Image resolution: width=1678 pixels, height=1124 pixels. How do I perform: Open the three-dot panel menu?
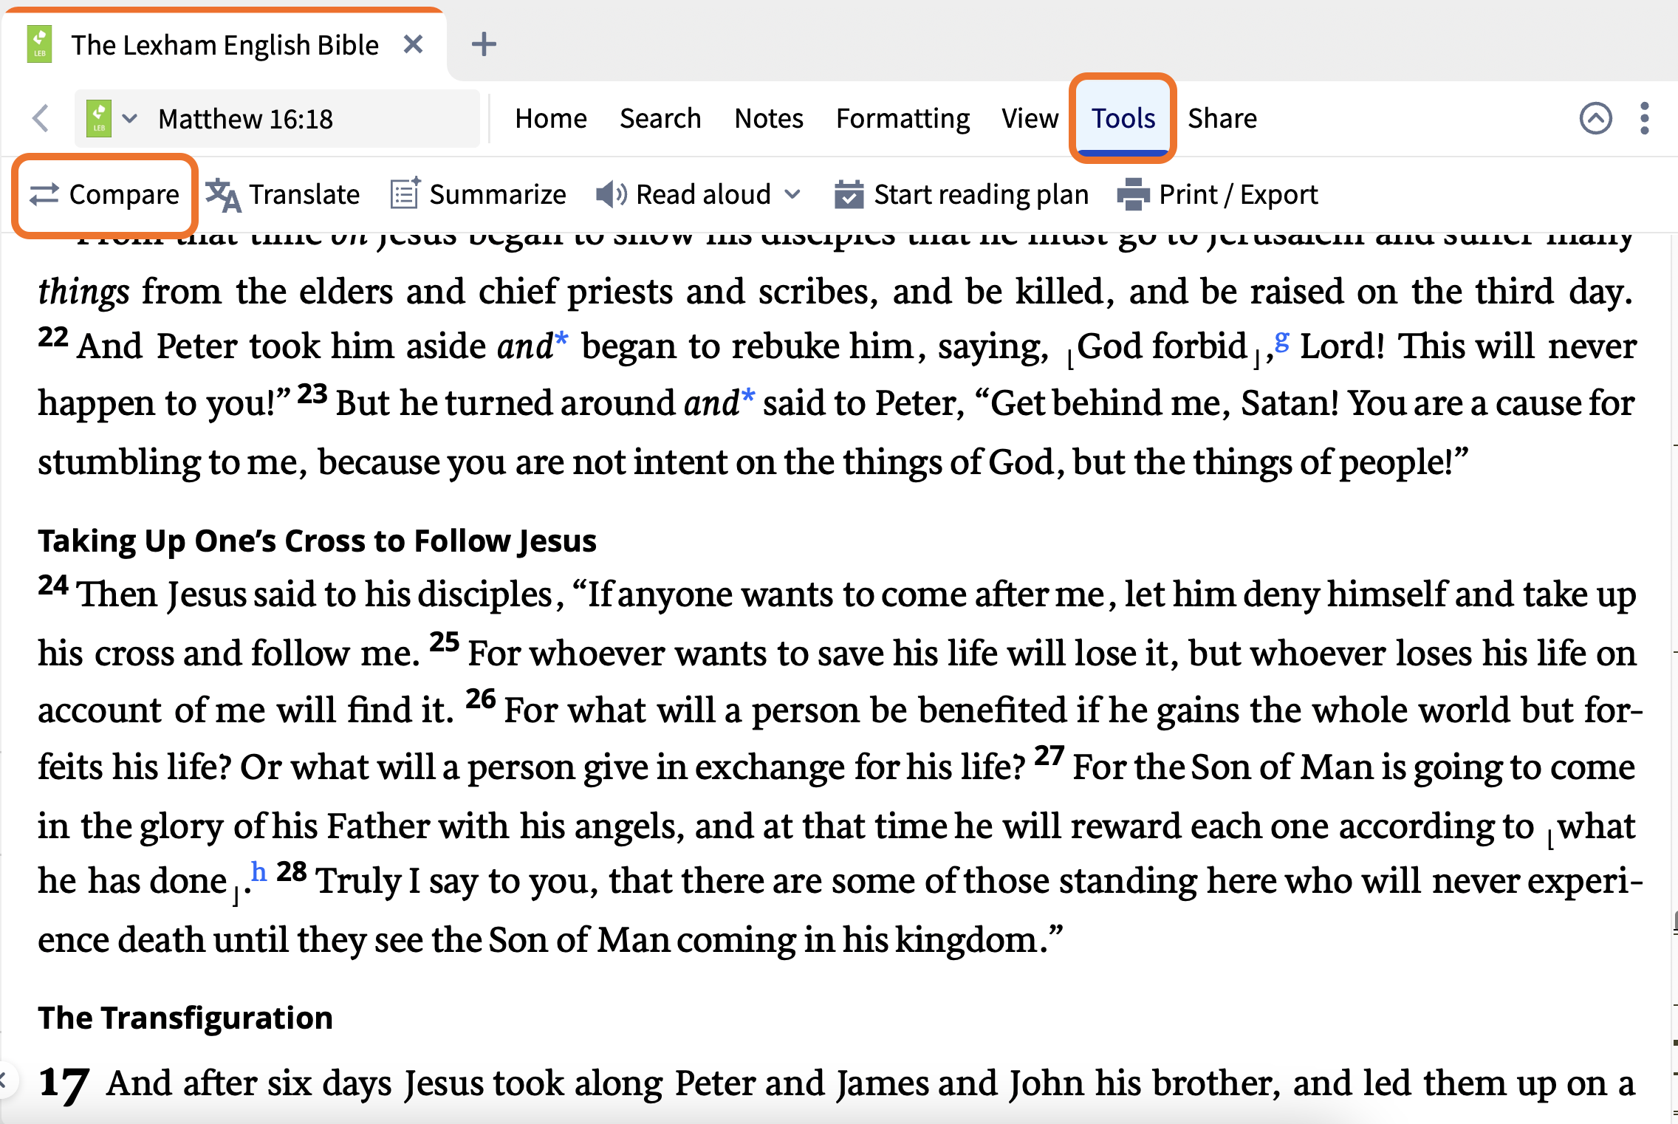pyautogui.click(x=1644, y=118)
